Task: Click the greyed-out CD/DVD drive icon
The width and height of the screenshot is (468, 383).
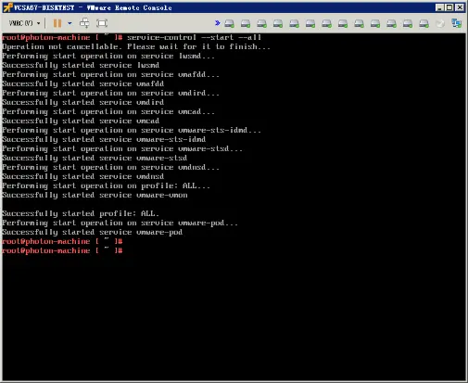Action: [x=440, y=23]
